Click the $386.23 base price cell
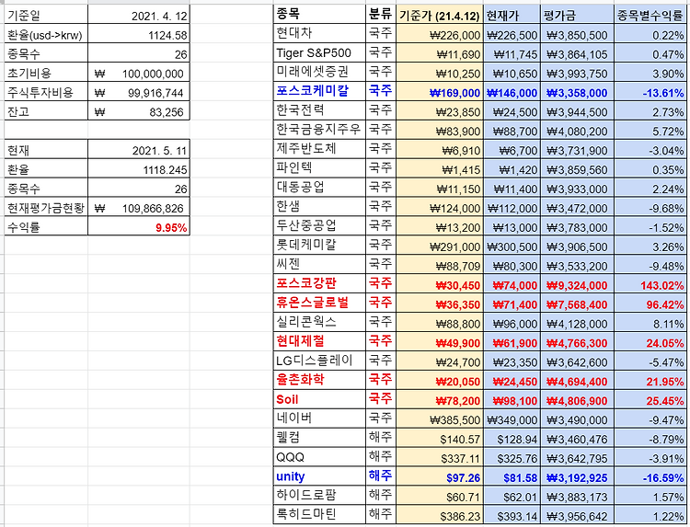 point(440,516)
